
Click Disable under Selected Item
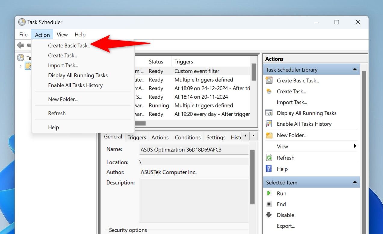pos(286,215)
